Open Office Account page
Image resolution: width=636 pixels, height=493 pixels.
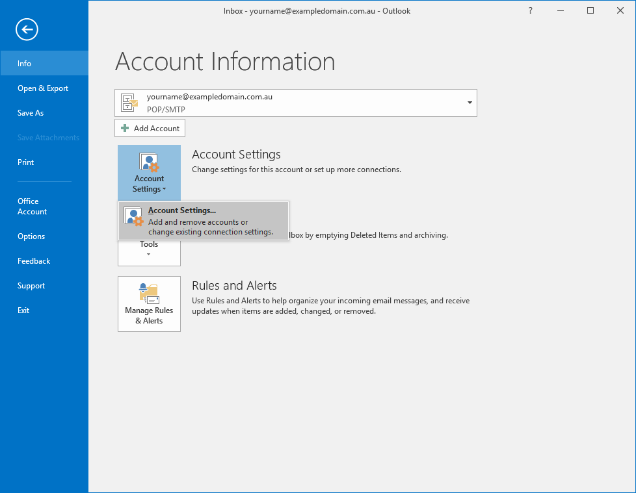(33, 207)
